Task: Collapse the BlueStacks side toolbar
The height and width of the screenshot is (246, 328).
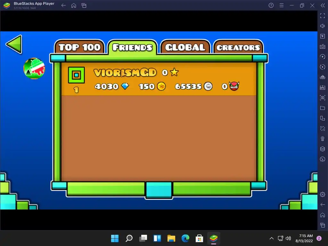Action: tap(323, 5)
